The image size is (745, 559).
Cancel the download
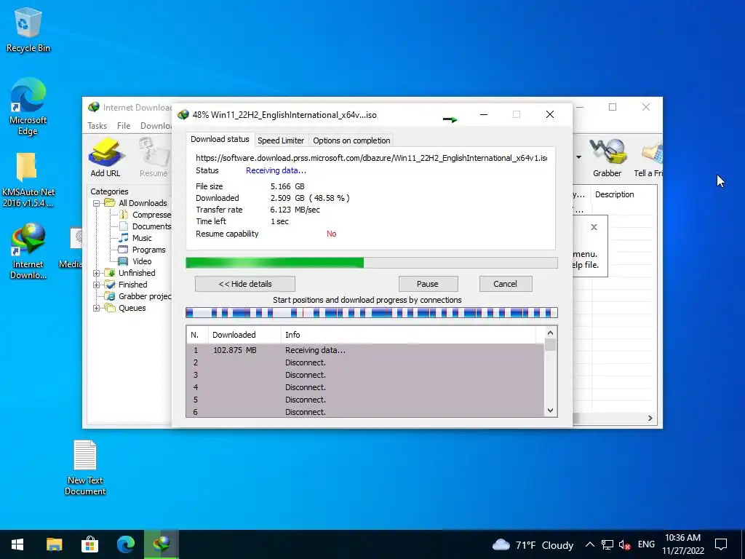click(x=505, y=284)
